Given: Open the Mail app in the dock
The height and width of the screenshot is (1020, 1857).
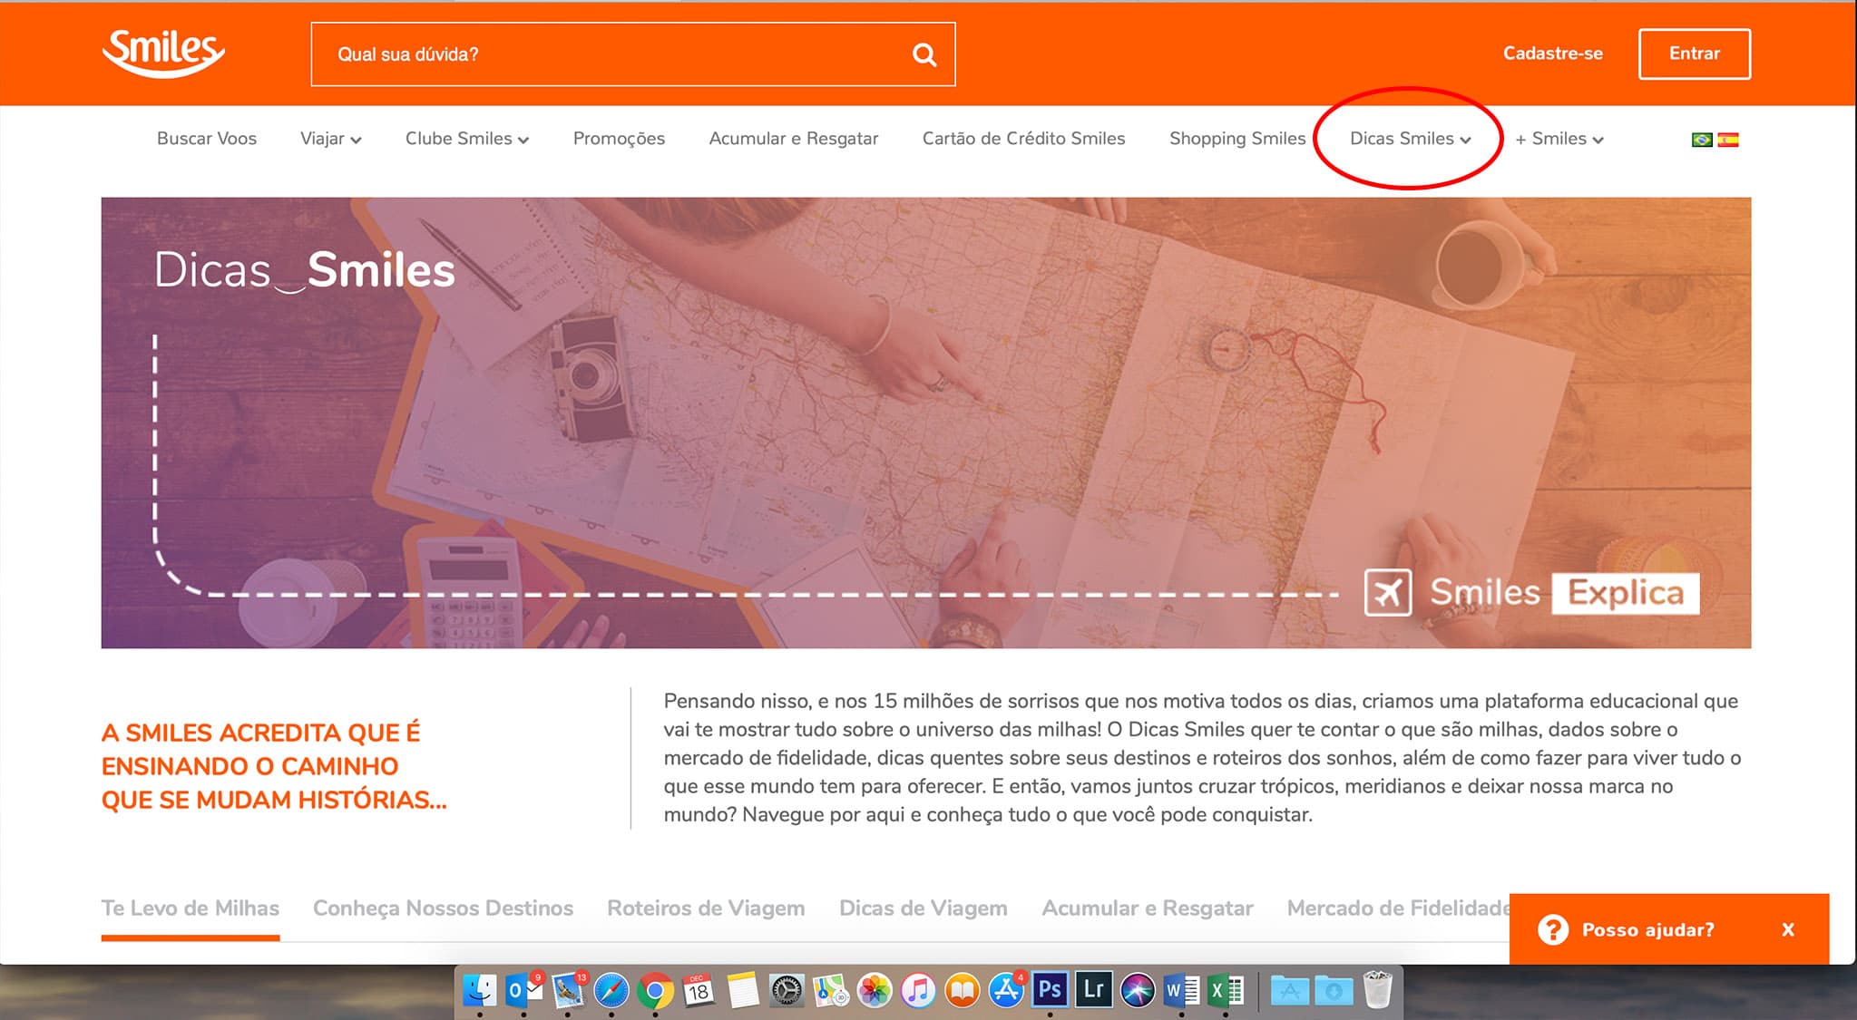Looking at the screenshot, I should [x=568, y=990].
